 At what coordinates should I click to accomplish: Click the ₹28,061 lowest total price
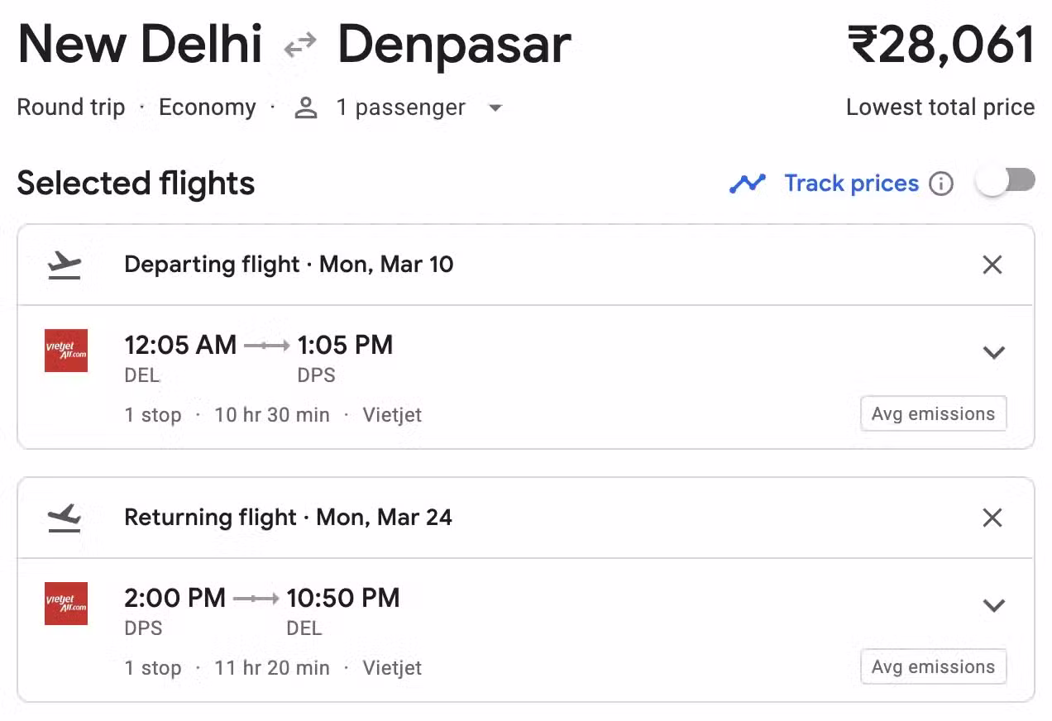tap(941, 45)
